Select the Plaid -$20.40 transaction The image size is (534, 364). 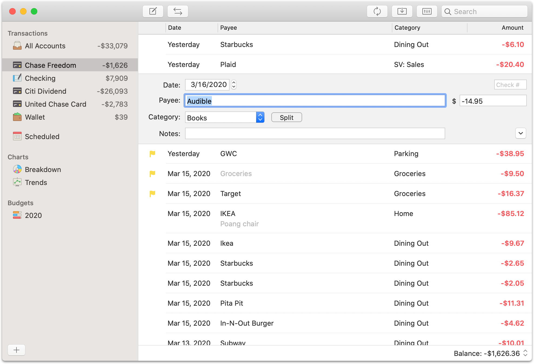[x=335, y=64]
